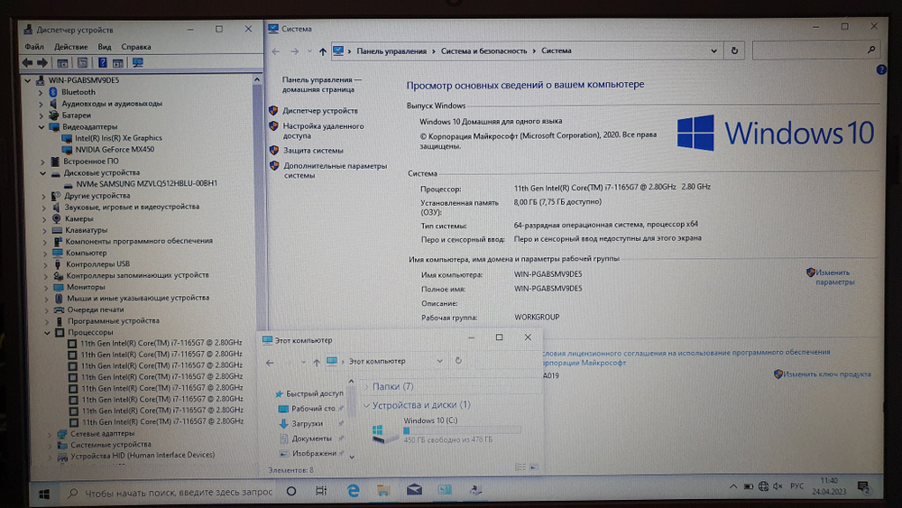Collapse the WIN-PGABSMV9DE5 root node

[28, 80]
